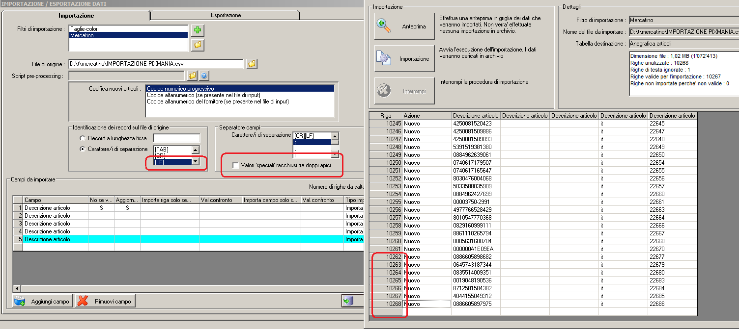Enable Valori 'speciali' racchiusi tra doppi apici
The image size is (739, 329).
pyautogui.click(x=236, y=166)
